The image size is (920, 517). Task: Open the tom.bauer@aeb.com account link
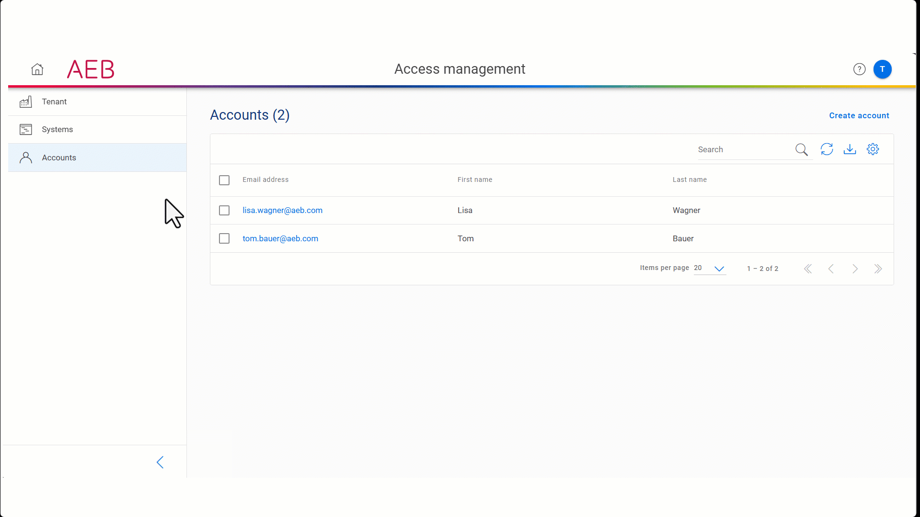[280, 238]
